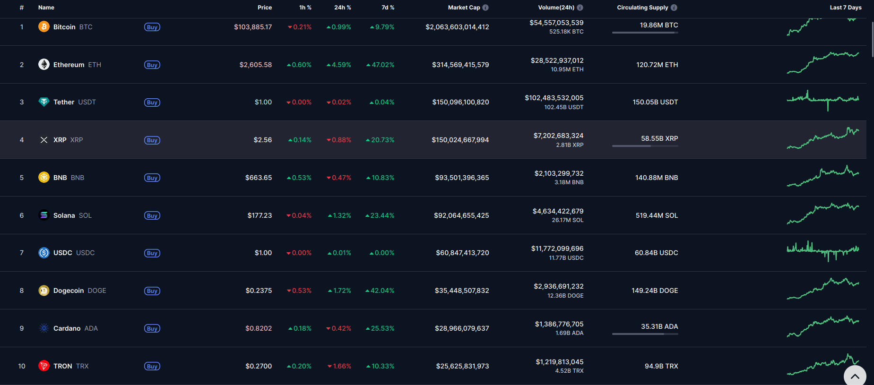
Task: Open the USDC coin name link
Action: click(63, 253)
